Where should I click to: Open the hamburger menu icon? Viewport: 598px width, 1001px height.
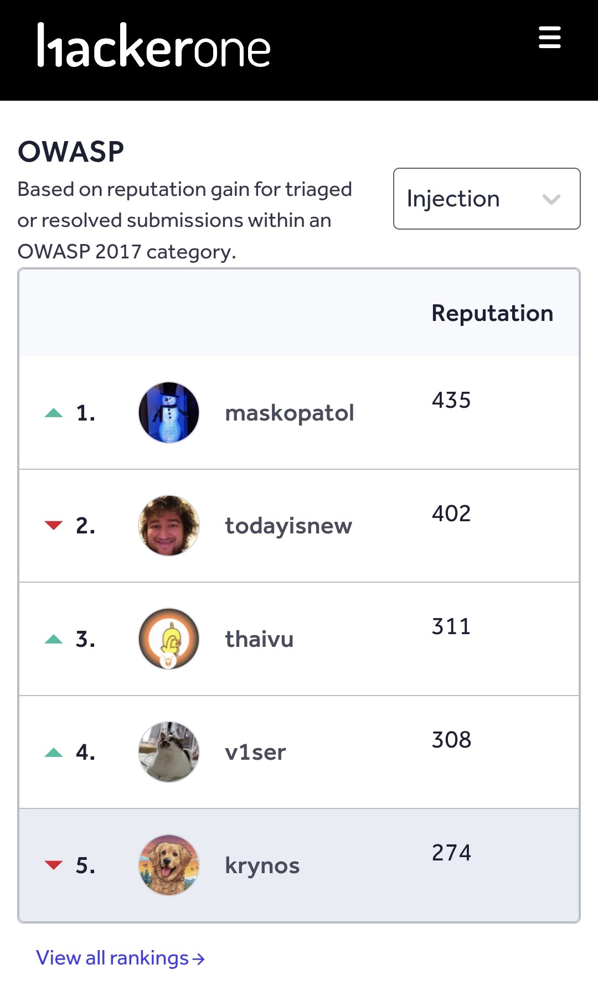[x=549, y=38]
